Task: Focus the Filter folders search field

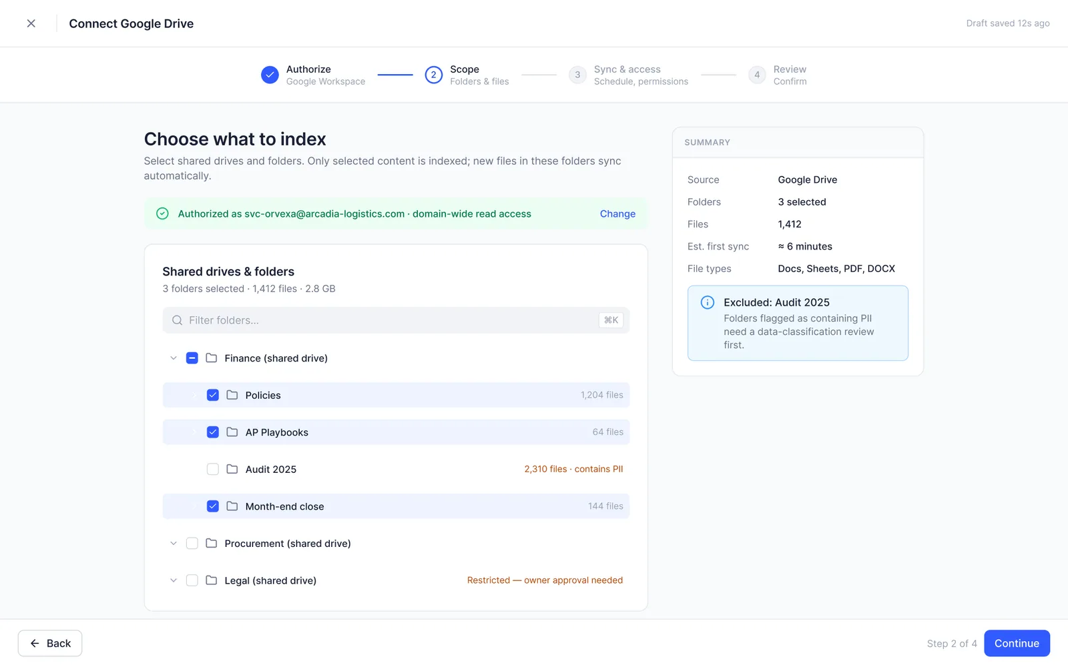Action: point(396,320)
